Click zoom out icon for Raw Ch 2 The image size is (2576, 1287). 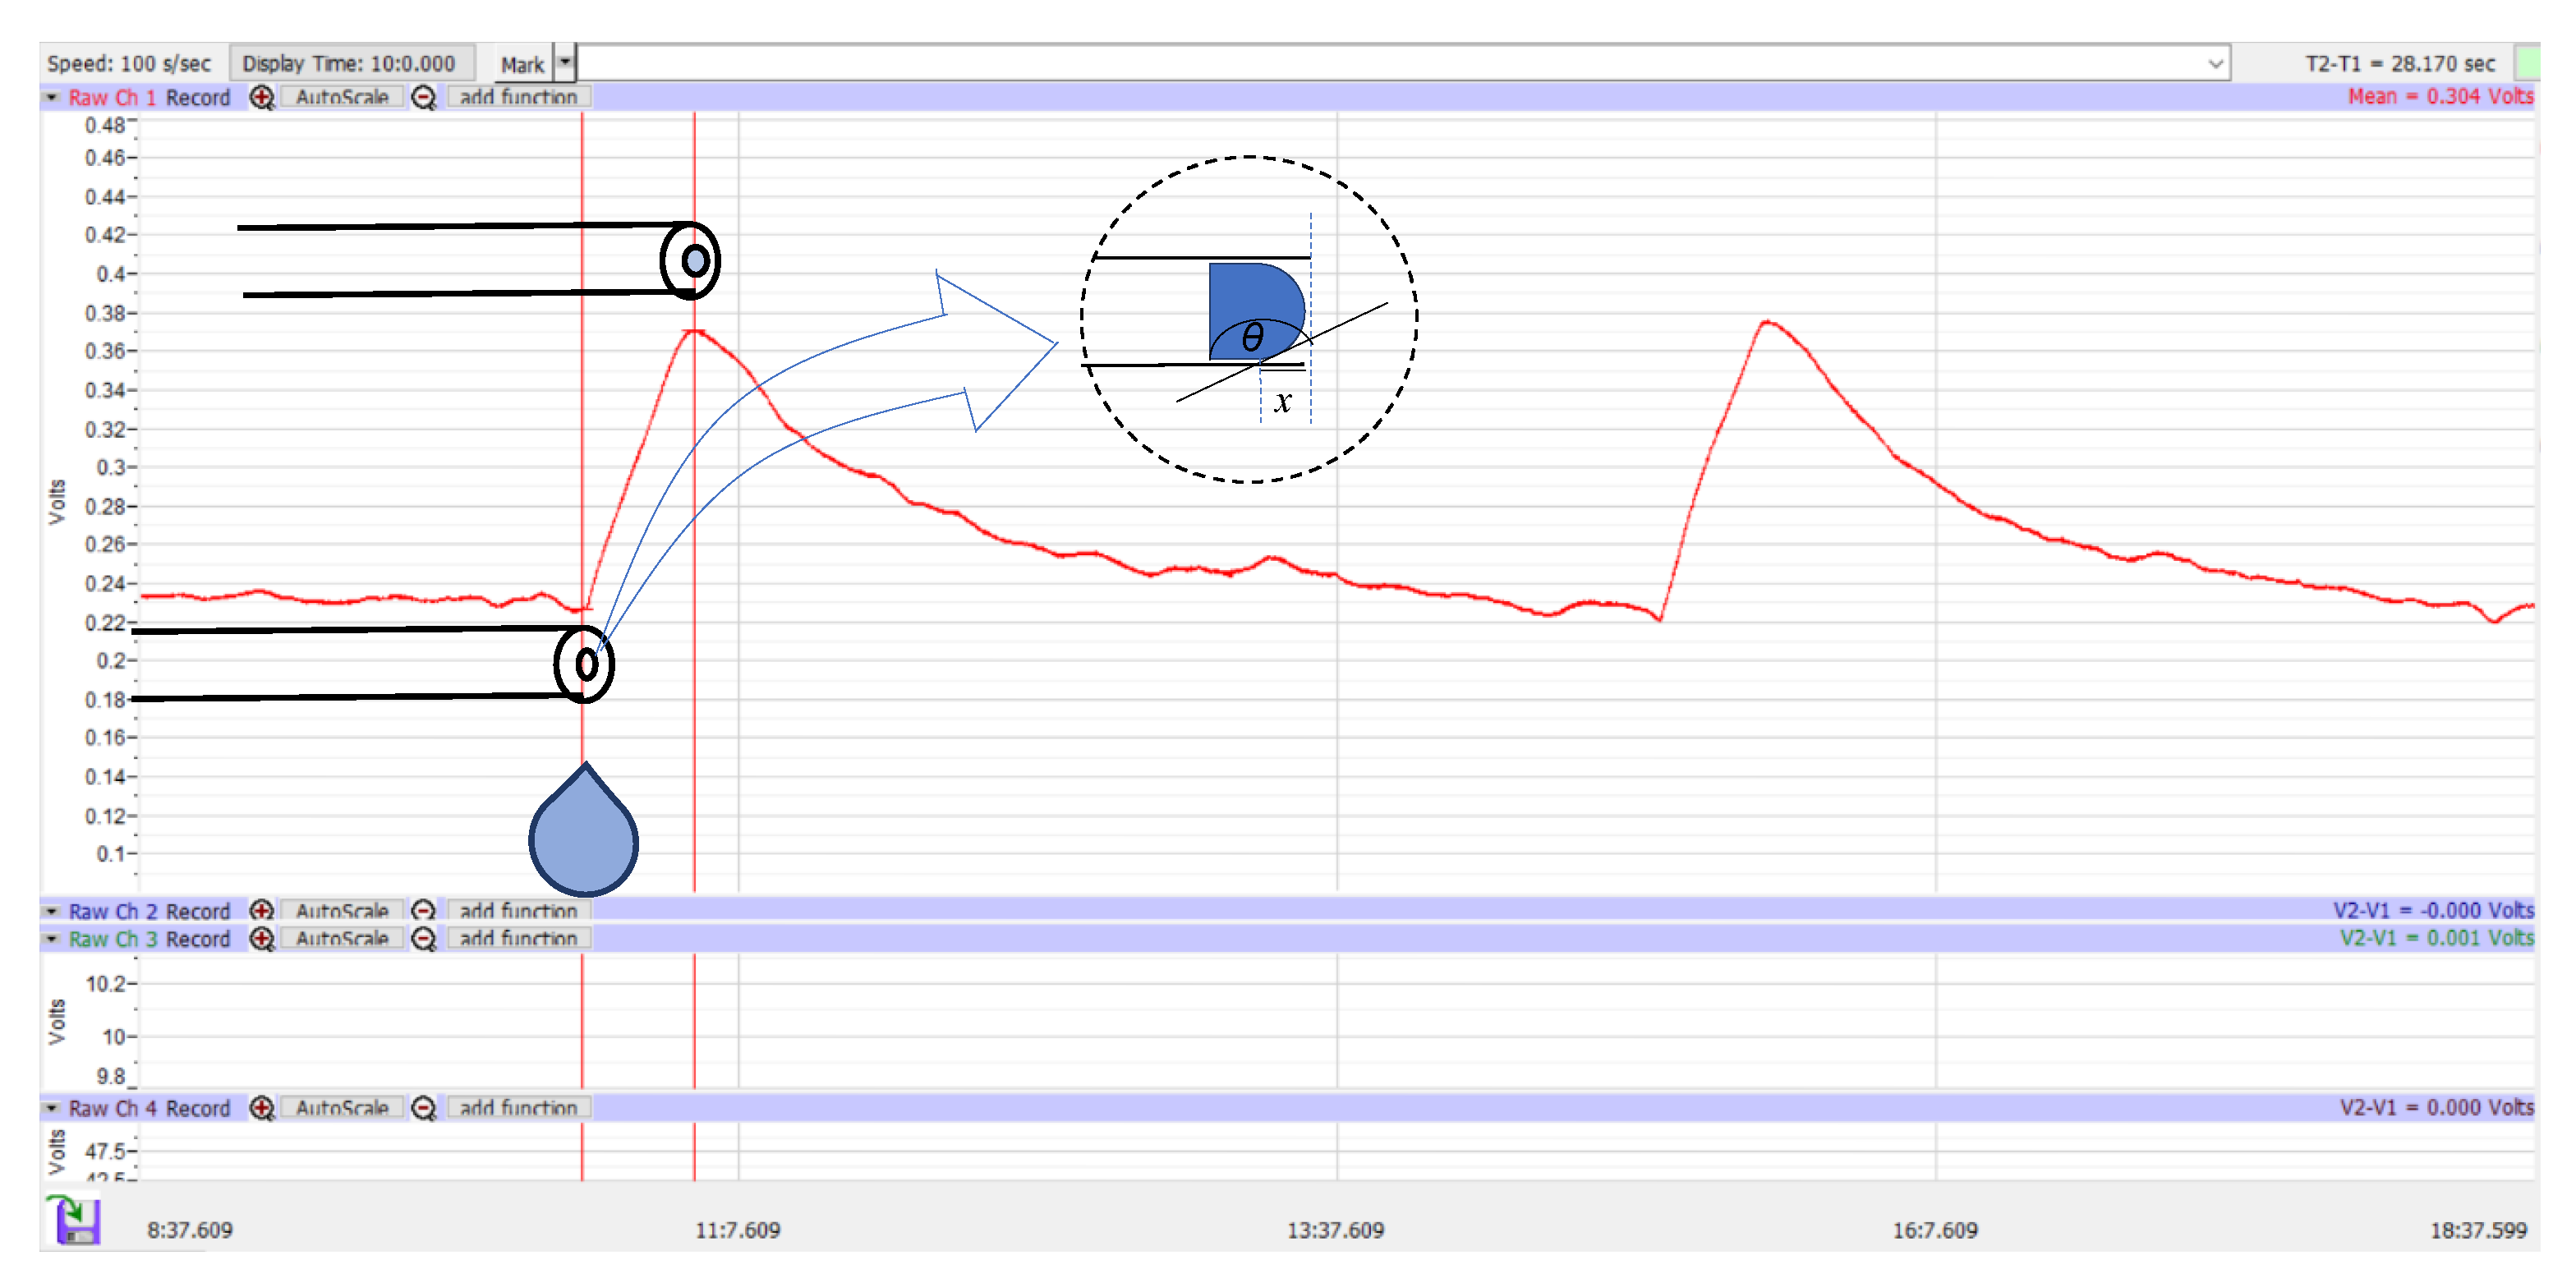(x=424, y=911)
